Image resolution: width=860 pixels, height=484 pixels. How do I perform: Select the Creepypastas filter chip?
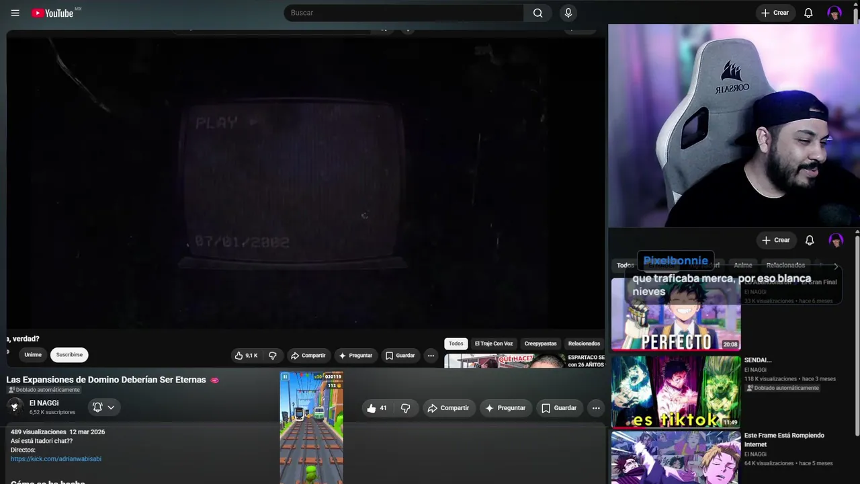click(541, 344)
